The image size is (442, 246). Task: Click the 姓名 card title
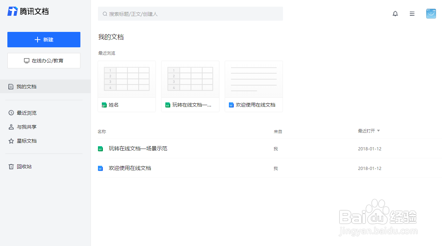click(x=114, y=105)
